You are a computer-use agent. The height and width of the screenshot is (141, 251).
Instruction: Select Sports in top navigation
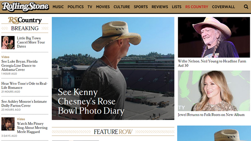[x=141, y=7]
